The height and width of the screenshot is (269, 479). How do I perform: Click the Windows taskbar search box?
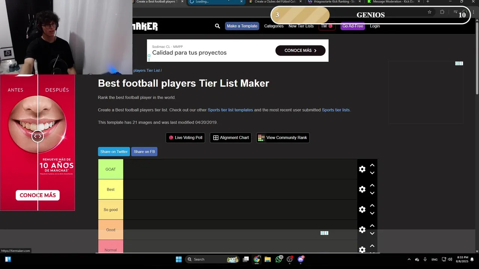click(212, 259)
